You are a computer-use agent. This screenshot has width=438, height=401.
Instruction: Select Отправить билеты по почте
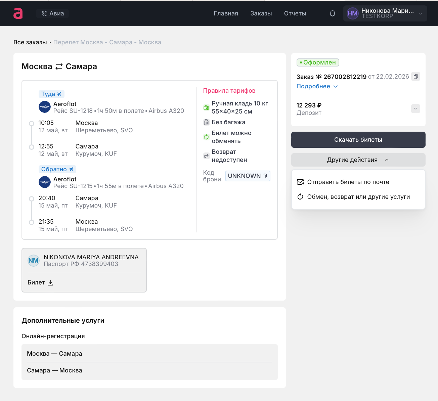click(348, 182)
